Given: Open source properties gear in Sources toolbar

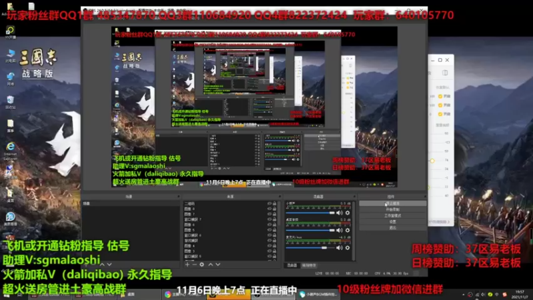Looking at the screenshot, I should point(202,264).
